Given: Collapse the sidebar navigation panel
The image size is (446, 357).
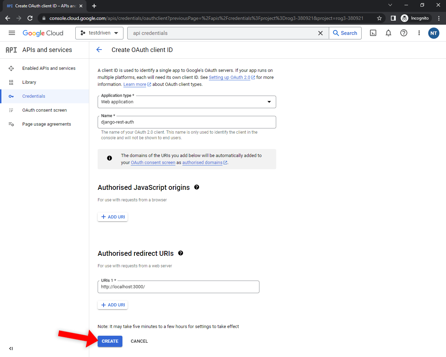Looking at the screenshot, I should [x=11, y=348].
